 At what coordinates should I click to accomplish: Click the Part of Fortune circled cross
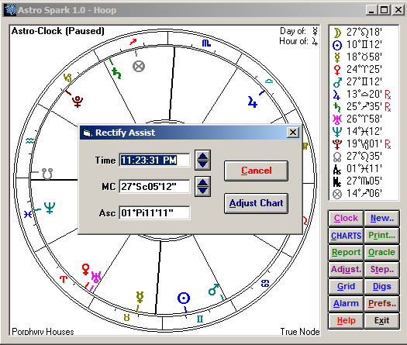tap(139, 66)
